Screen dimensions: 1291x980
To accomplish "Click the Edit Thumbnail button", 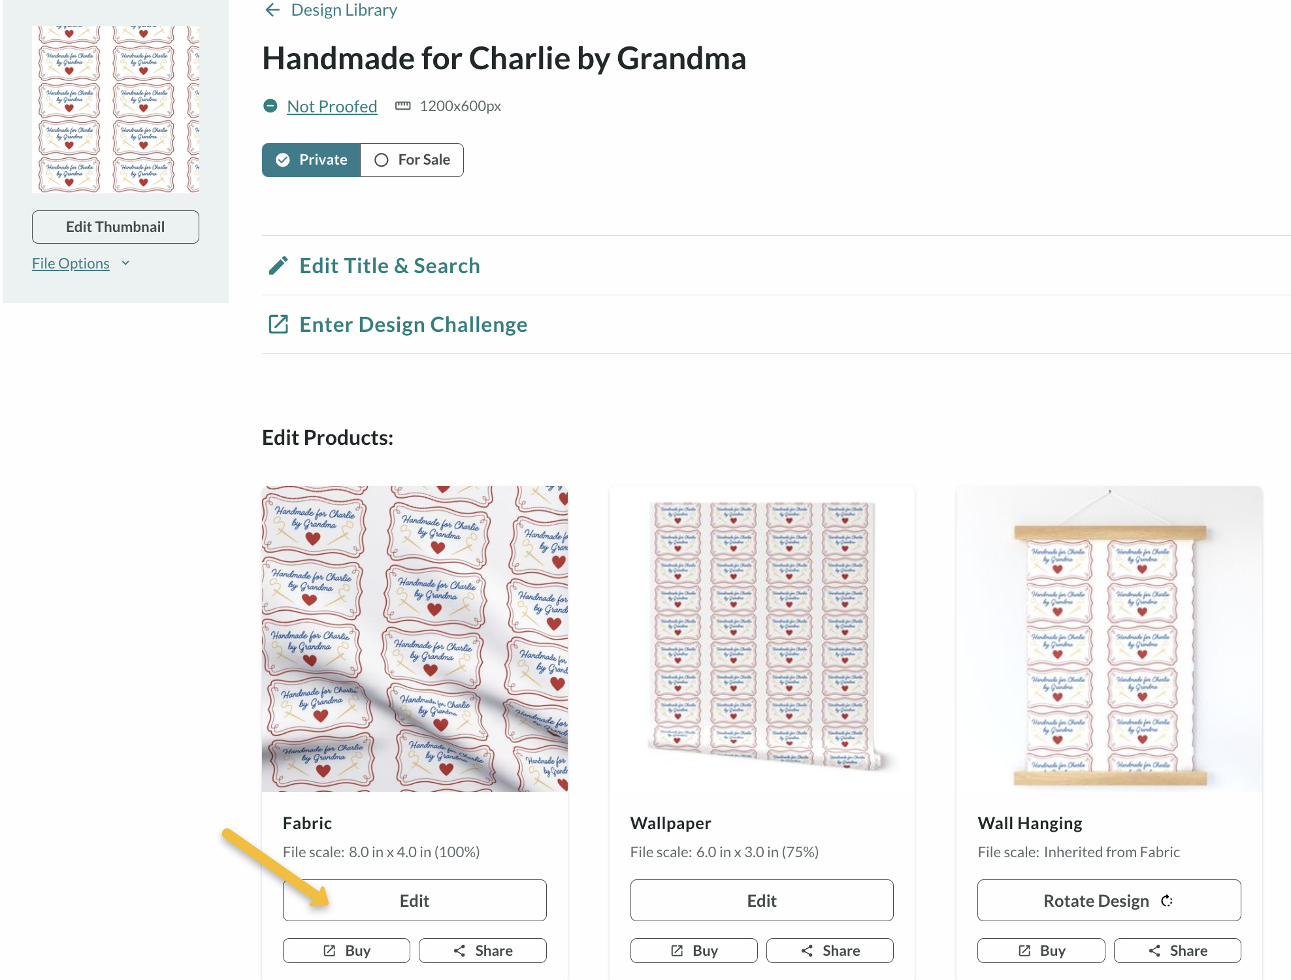I will pyautogui.click(x=116, y=227).
